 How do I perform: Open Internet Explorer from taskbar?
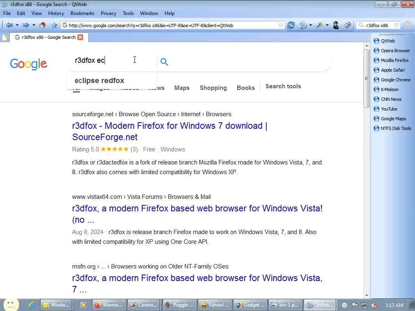[32, 305]
